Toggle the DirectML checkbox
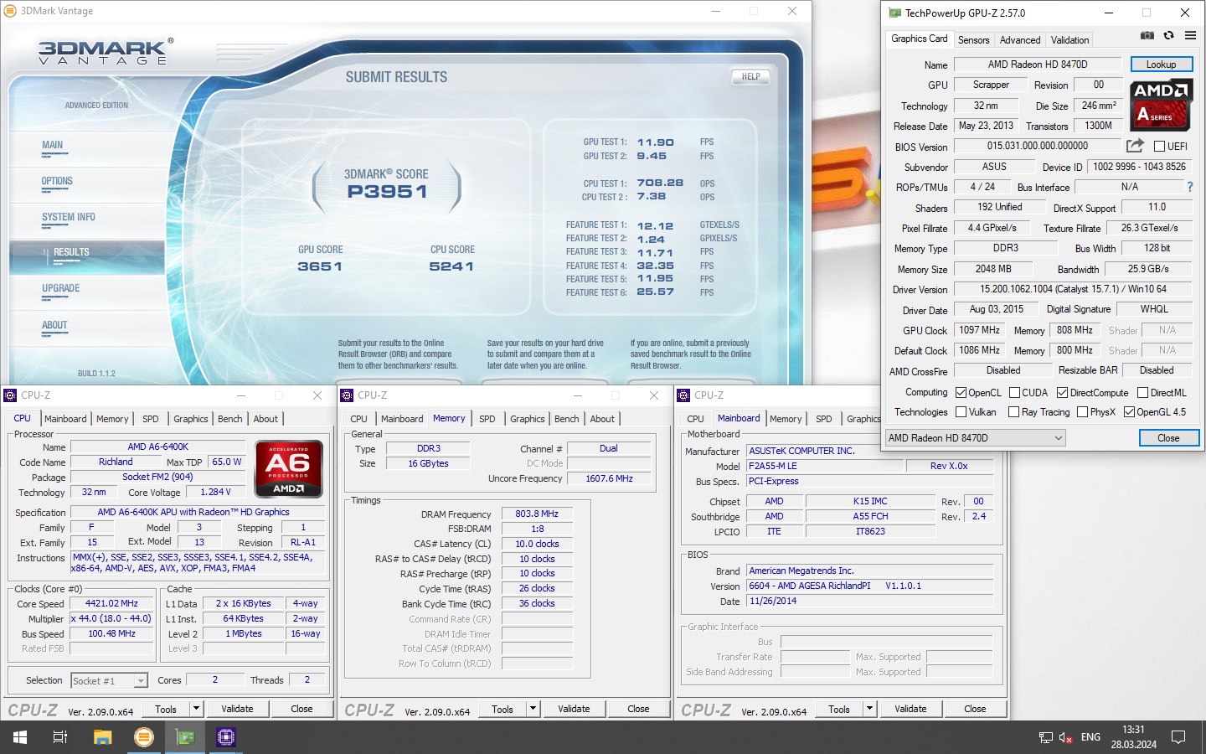Image resolution: width=1206 pixels, height=754 pixels. 1142,393
